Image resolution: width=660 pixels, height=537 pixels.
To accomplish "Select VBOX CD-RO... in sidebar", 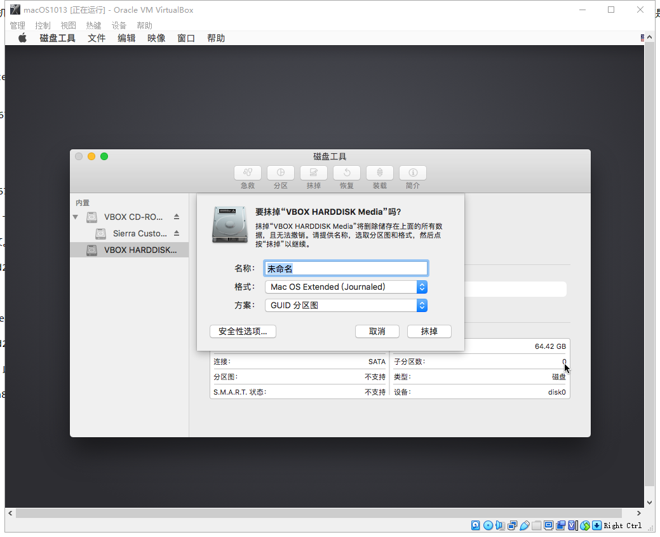I will coord(129,217).
